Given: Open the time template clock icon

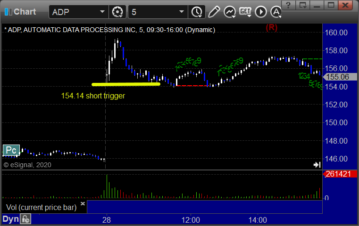Looking at the screenshot, I should 197,12.
